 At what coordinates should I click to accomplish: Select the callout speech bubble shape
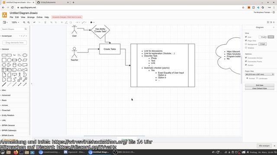coord(14,74)
